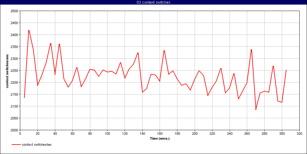The height and width of the screenshot is (154, 307).
Task: Click the 320 x-axis tick label
Action: pos(299,134)
